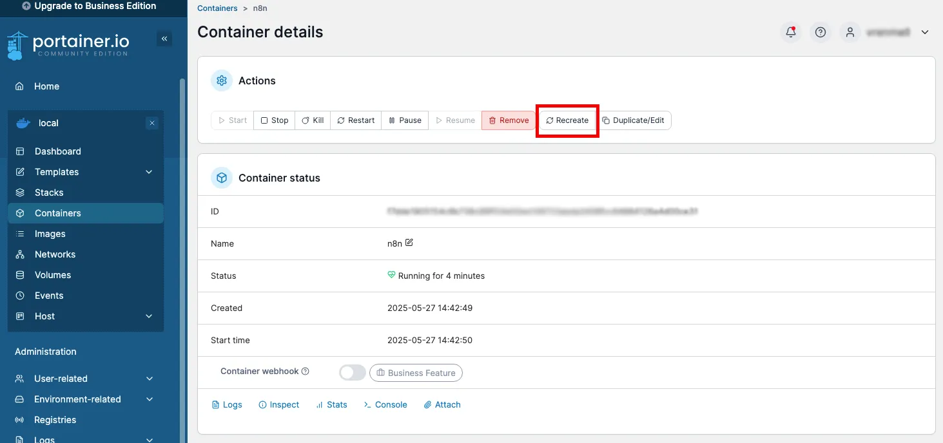The image size is (943, 443).
Task: Expand the Environment-related chevron
Action: click(150, 399)
